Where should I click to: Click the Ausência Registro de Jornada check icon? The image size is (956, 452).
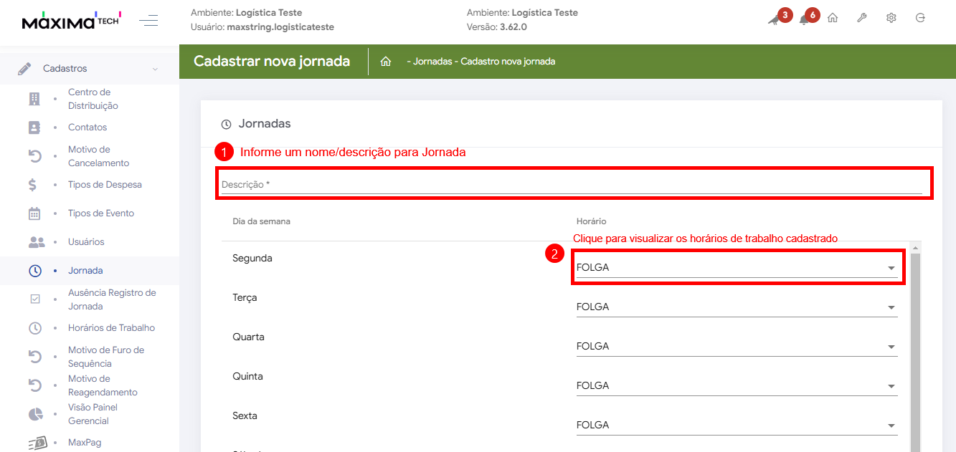click(34, 299)
